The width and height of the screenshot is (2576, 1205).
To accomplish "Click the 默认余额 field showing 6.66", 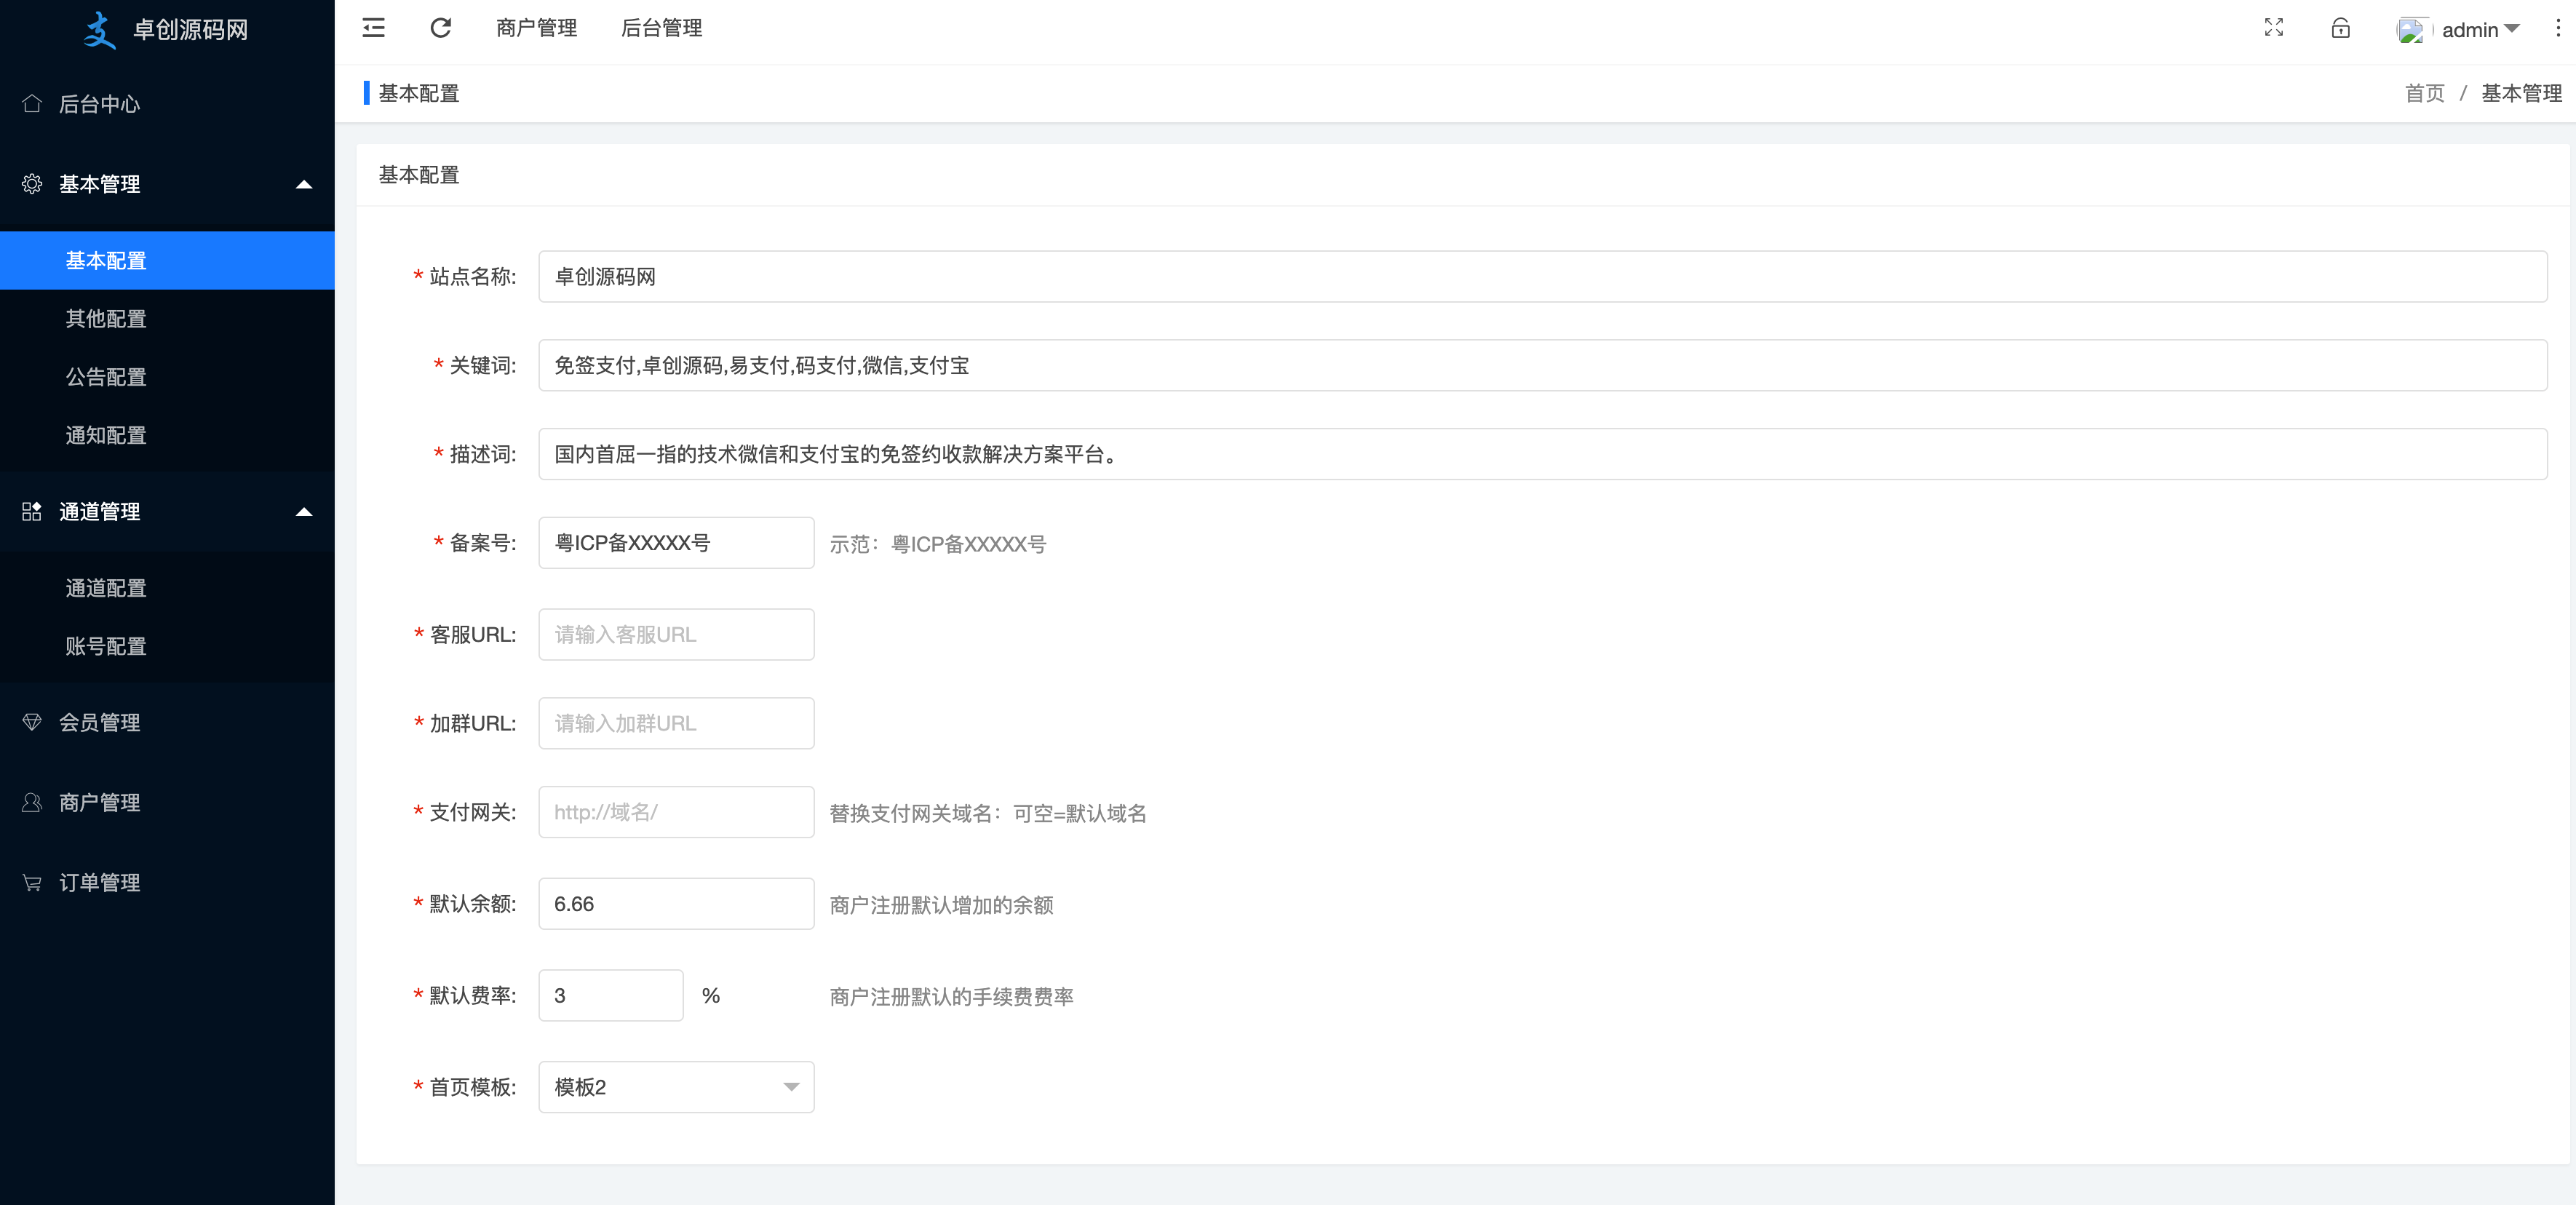I will (676, 904).
